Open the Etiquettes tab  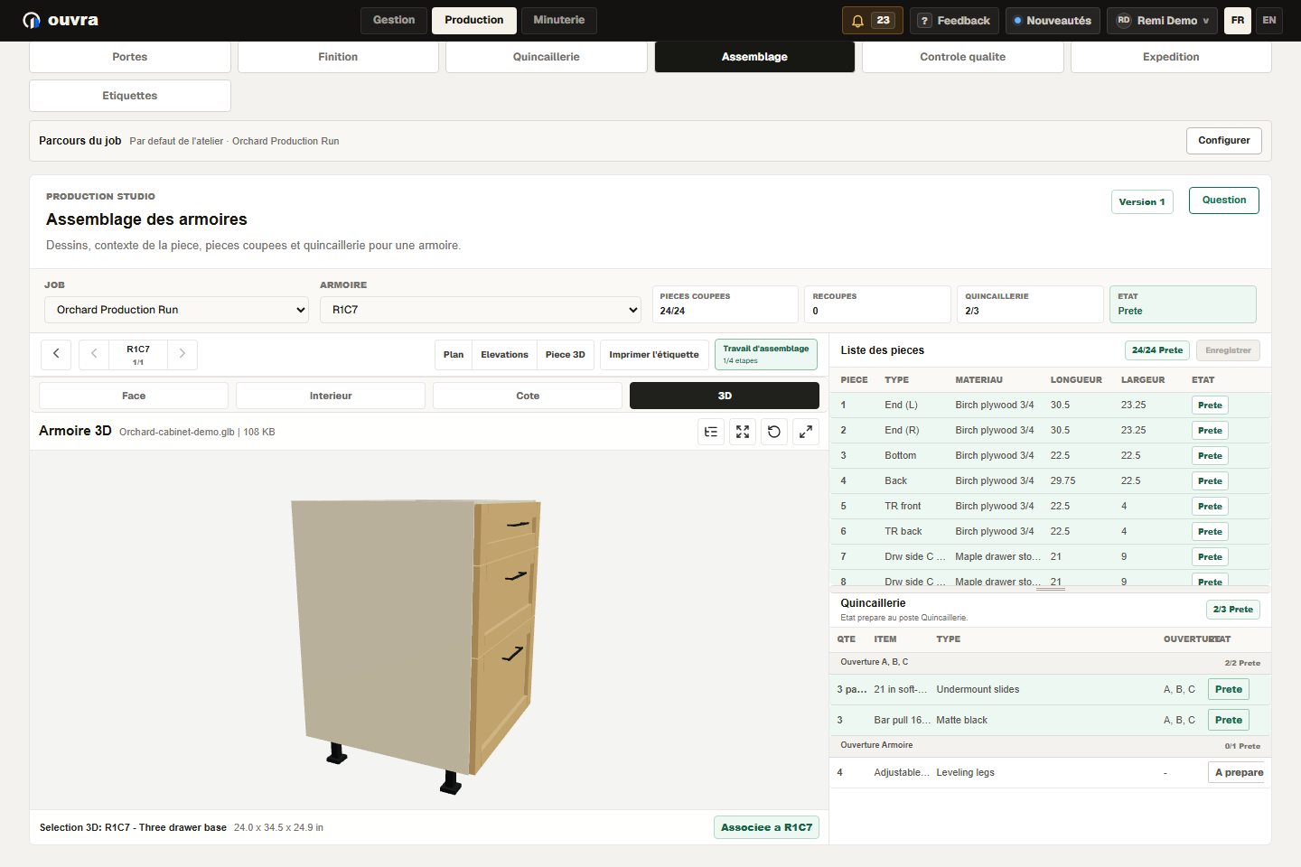[130, 96]
